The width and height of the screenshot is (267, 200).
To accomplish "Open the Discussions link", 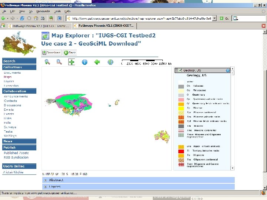I will coord(13,105).
